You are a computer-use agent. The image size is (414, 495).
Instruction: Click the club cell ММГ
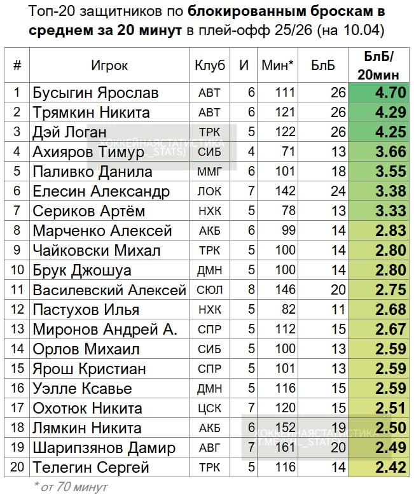(210, 172)
